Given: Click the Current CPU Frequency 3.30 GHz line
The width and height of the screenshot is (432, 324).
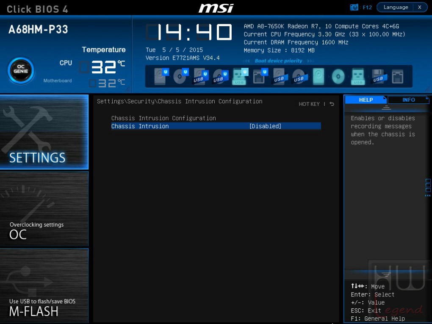Looking at the screenshot, I should coord(324,34).
